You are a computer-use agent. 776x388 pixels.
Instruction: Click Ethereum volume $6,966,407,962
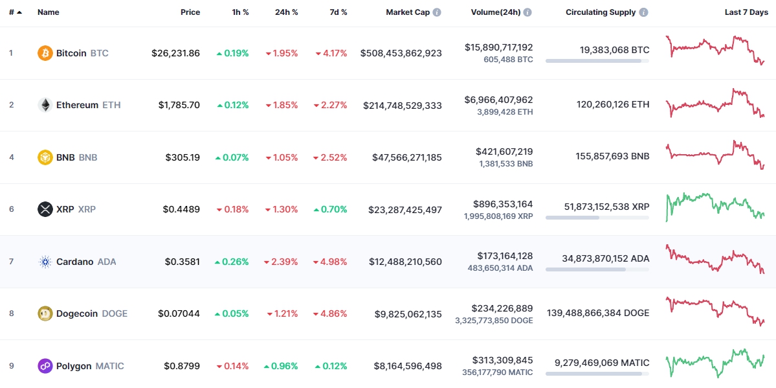[x=499, y=100]
